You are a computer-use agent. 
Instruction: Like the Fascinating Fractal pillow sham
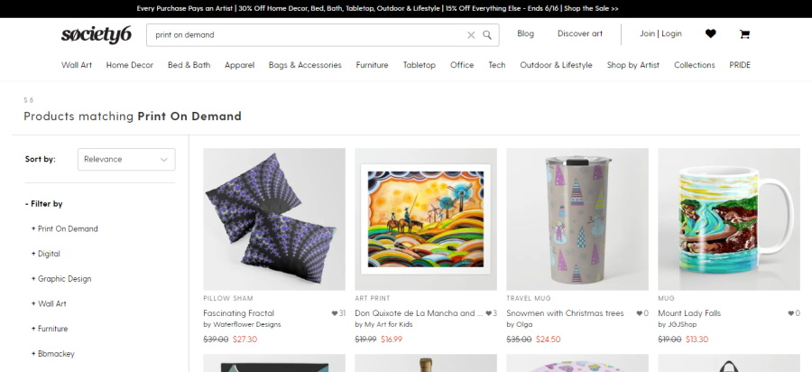[334, 313]
